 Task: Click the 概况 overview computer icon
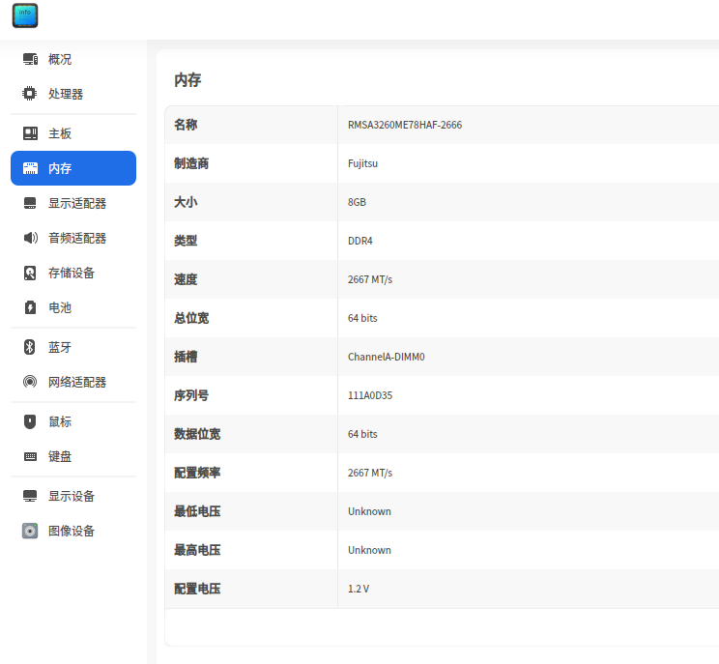30,59
